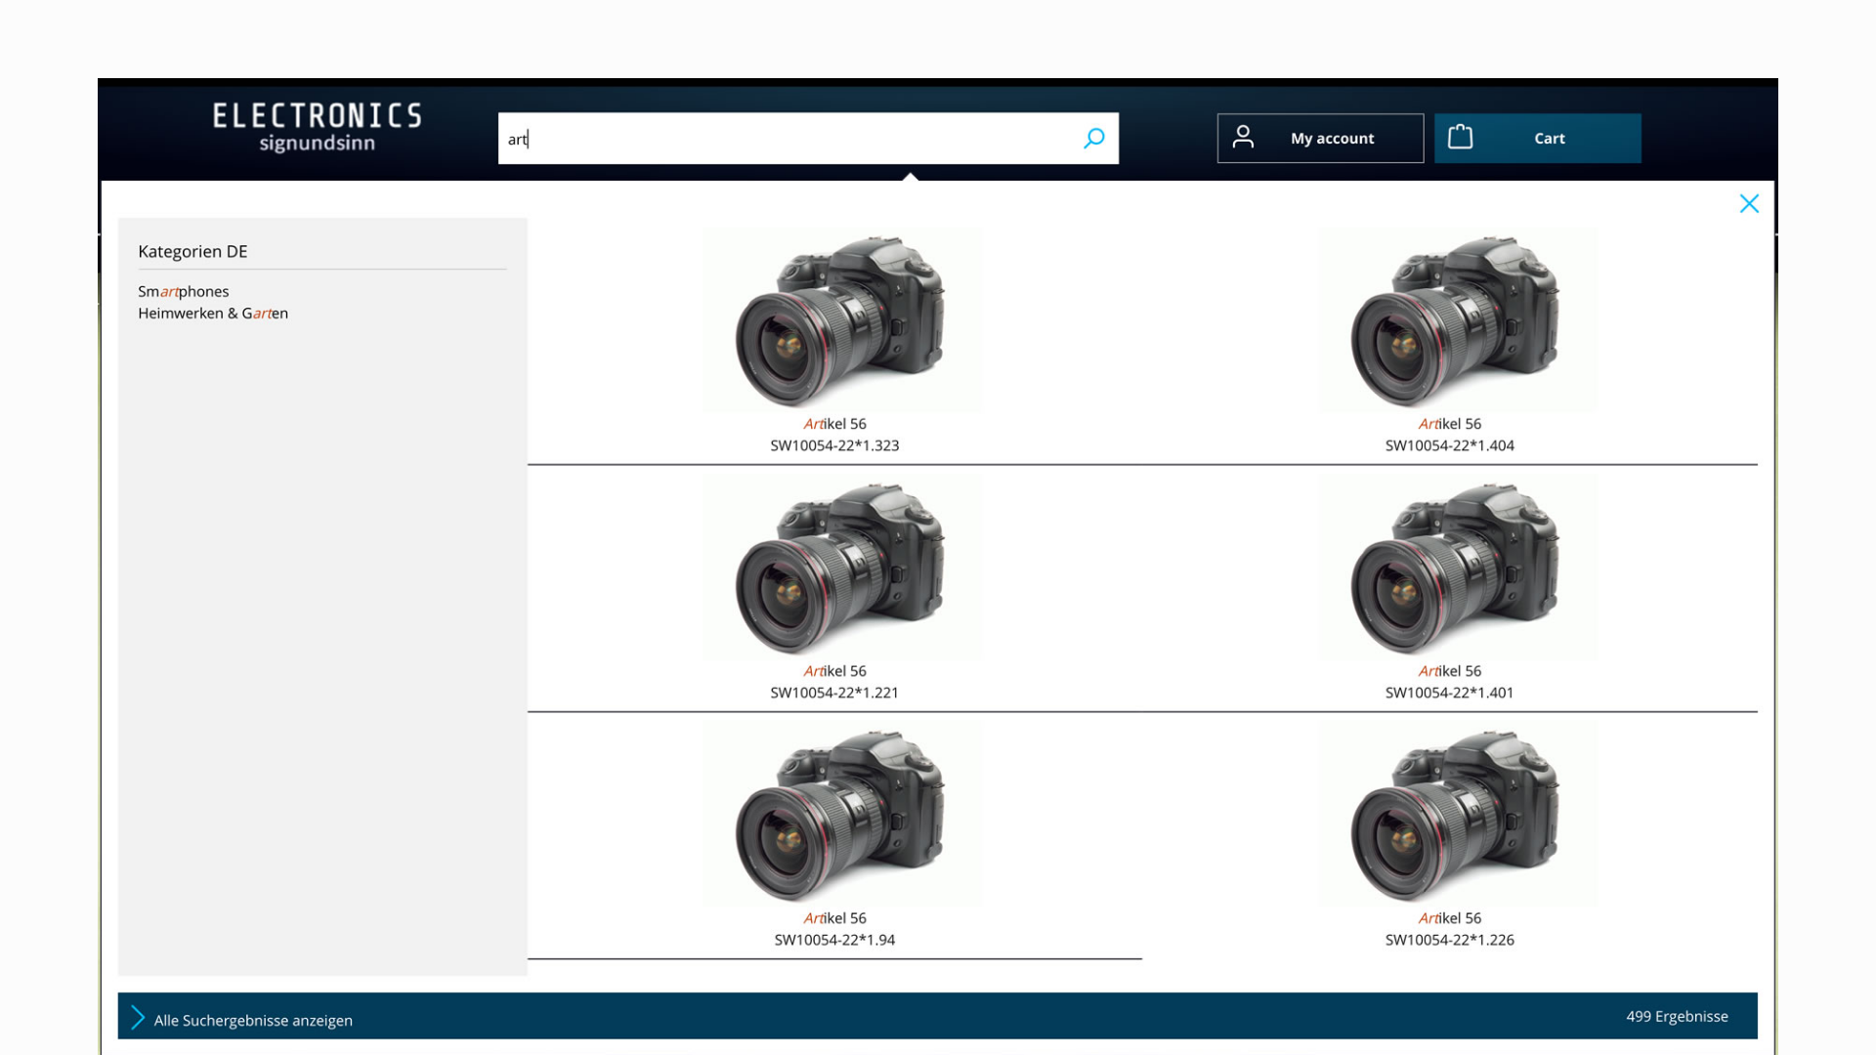Show all results via Alle Suchergebnisse anzeigen
The image size is (1876, 1055).
[253, 1020]
